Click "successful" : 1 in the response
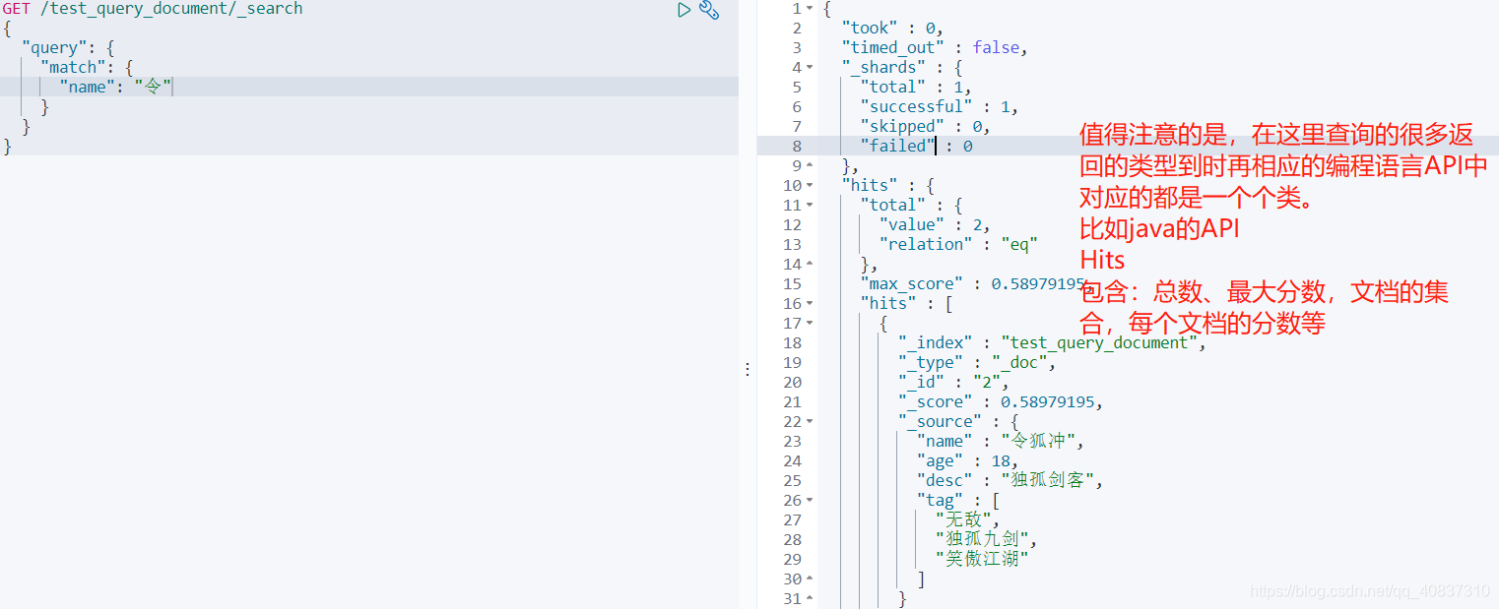 pos(939,106)
